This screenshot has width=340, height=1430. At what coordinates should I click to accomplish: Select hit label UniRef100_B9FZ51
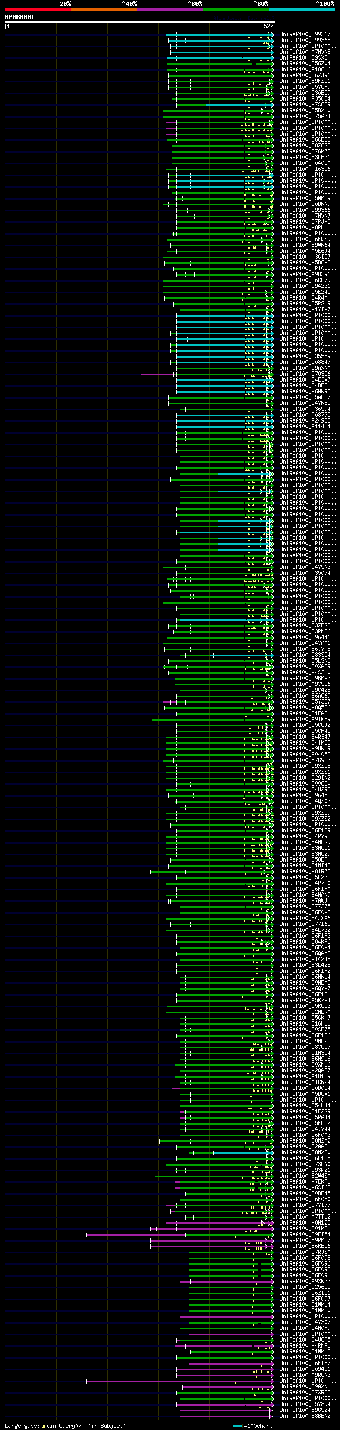(305, 81)
